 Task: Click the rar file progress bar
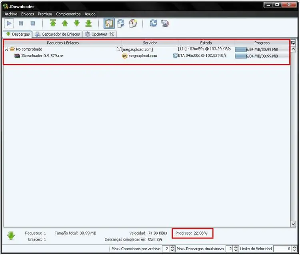(x=262, y=56)
